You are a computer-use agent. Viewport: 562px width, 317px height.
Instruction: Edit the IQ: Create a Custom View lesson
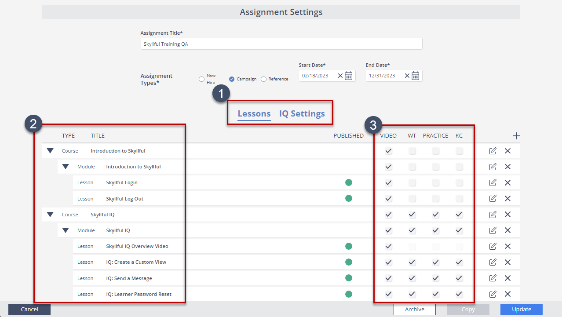[x=493, y=262]
